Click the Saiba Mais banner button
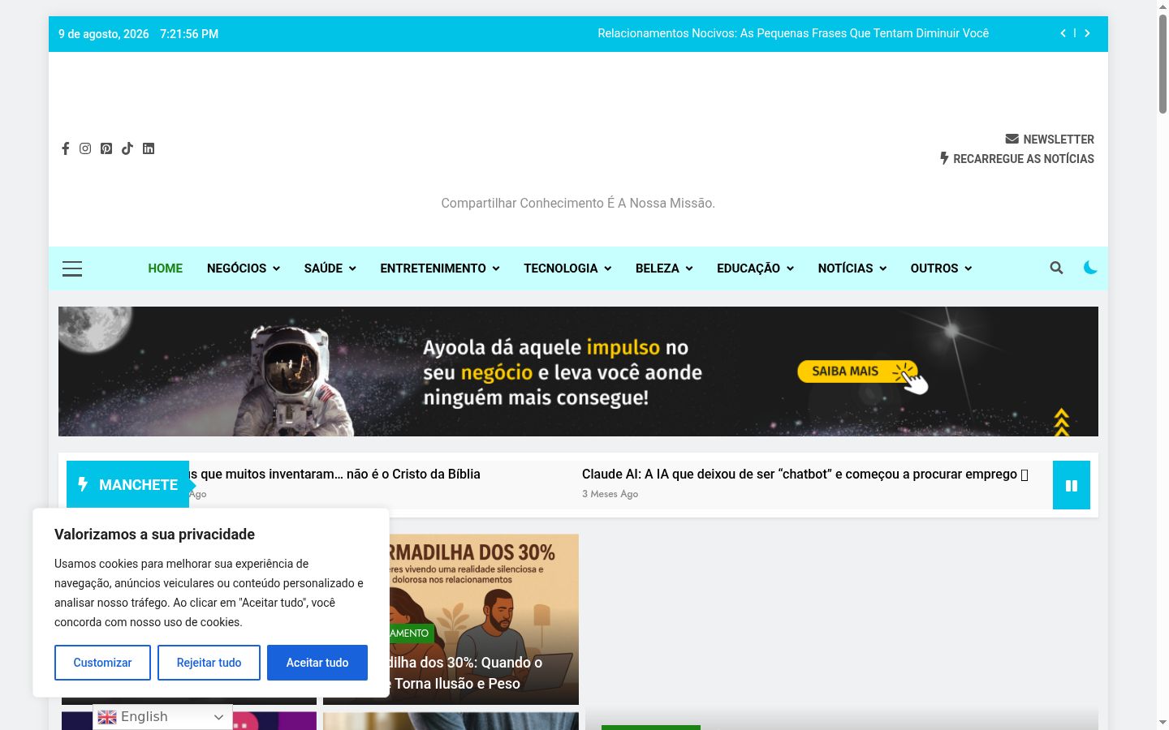 pos(858,371)
